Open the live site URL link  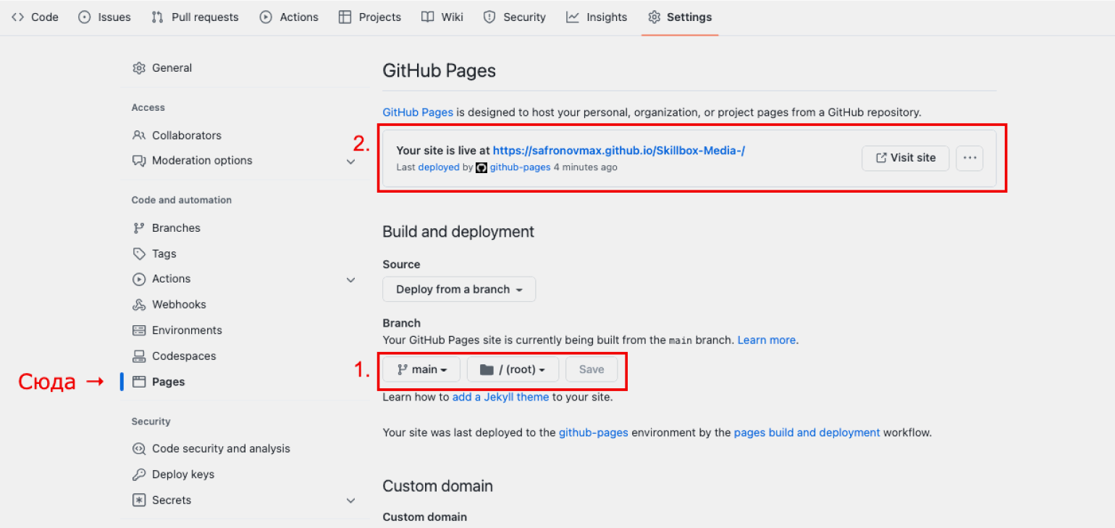tap(619, 151)
